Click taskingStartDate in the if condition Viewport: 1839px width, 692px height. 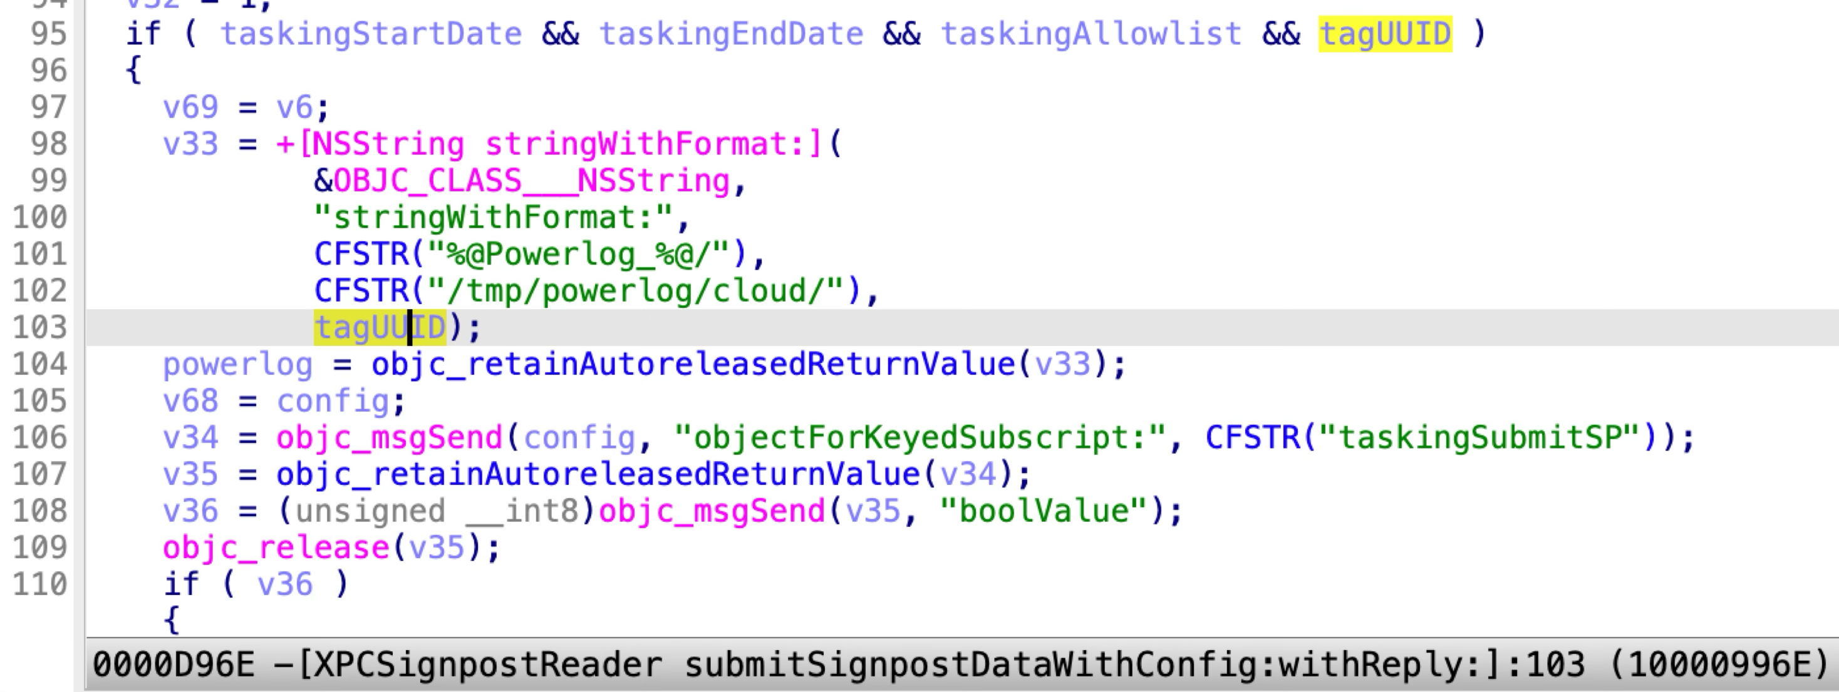point(371,34)
